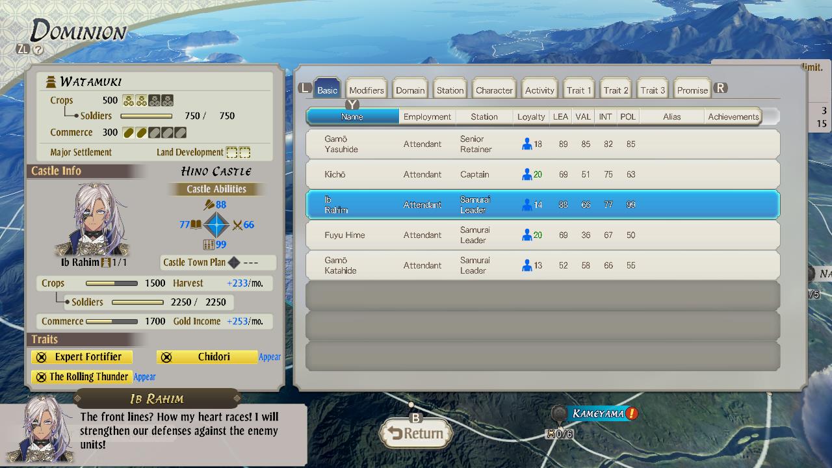Click the Appear link next to Chidori
832x468 pixels.
[270, 357]
